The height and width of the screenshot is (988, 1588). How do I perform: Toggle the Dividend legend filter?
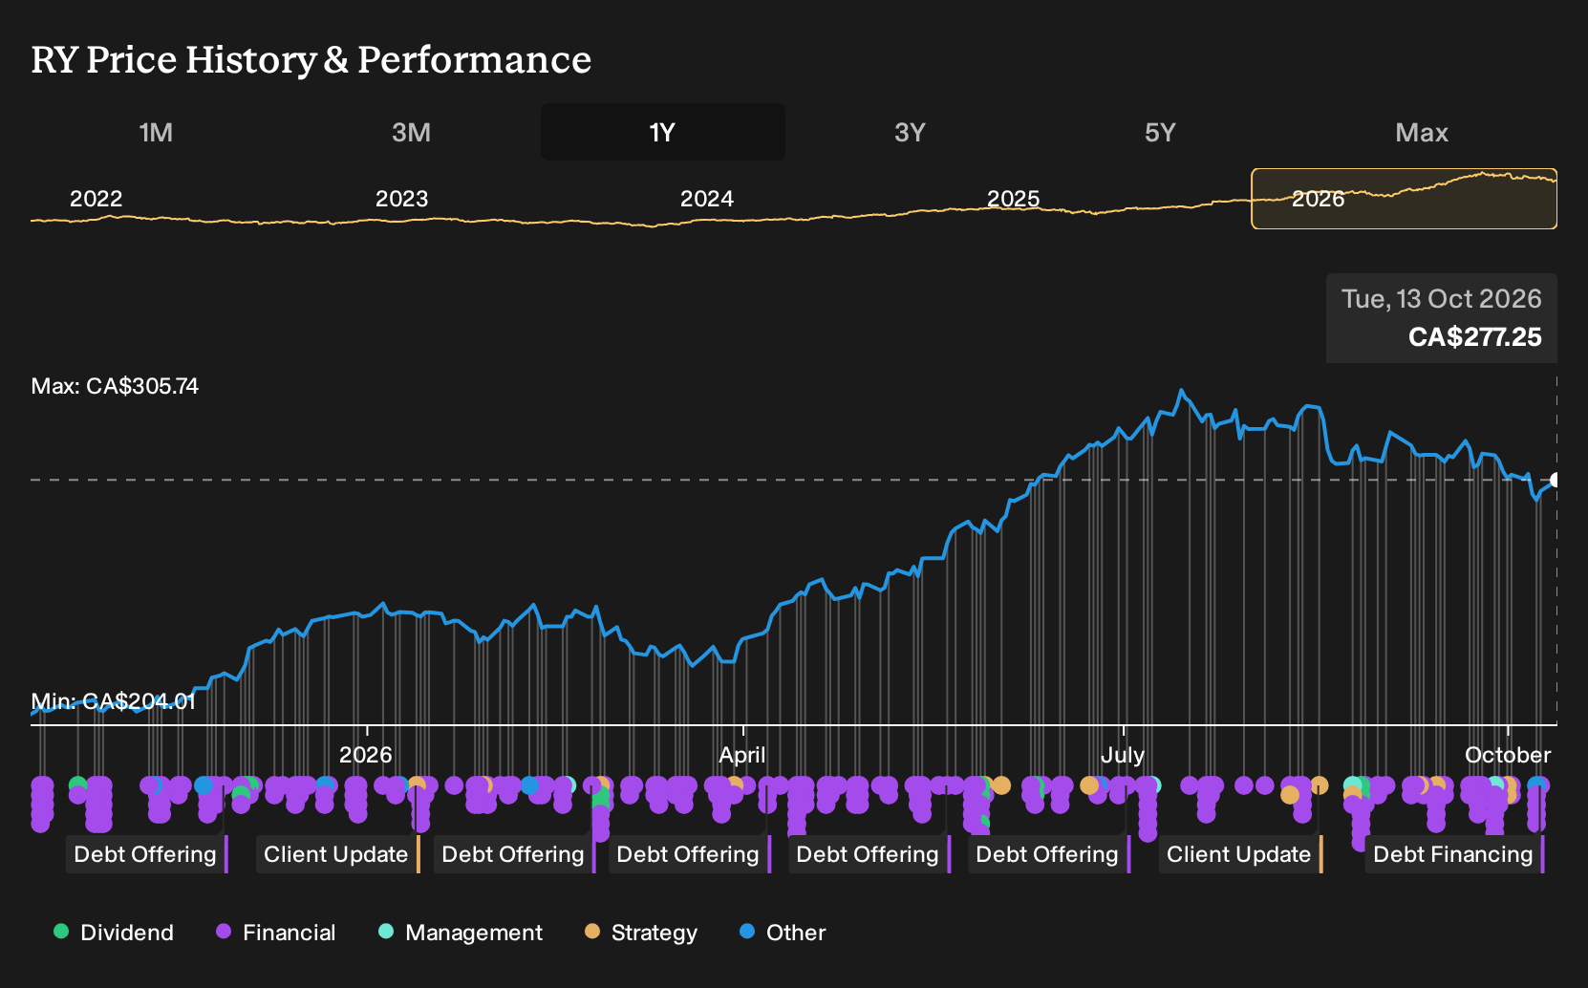[114, 933]
